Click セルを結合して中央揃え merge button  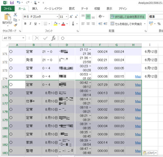[x=126, y=24]
